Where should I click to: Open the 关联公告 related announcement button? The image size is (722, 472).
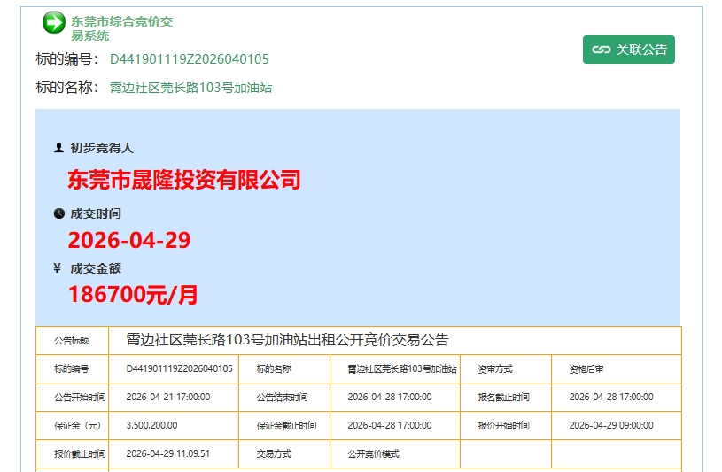click(629, 50)
